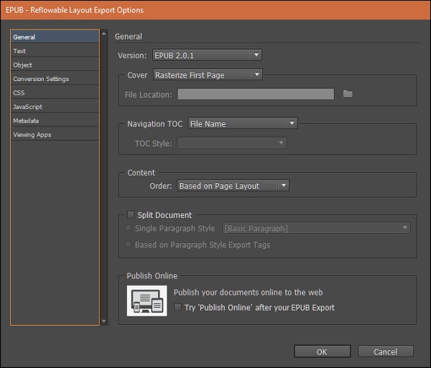Click 'Publish your documents online to the web' text
Viewport: 431px width, 368px height.
249,292
